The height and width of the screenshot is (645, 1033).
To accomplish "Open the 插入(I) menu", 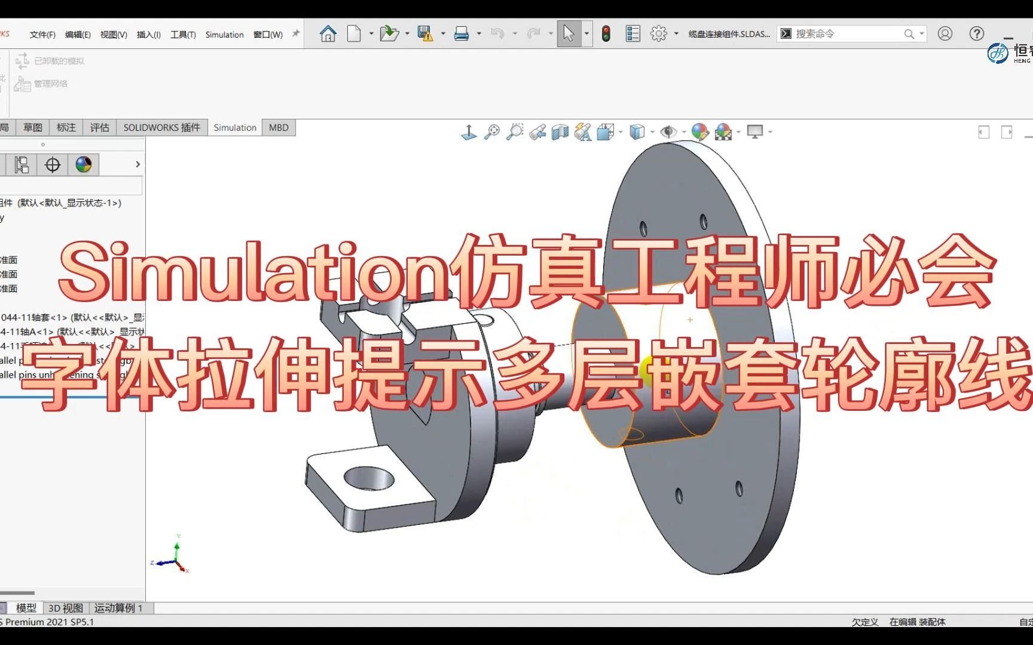I will click(x=149, y=35).
